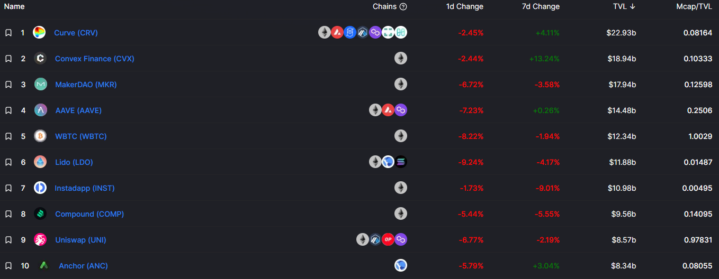Click the WBTC bitcoin logo icon

(x=40, y=136)
